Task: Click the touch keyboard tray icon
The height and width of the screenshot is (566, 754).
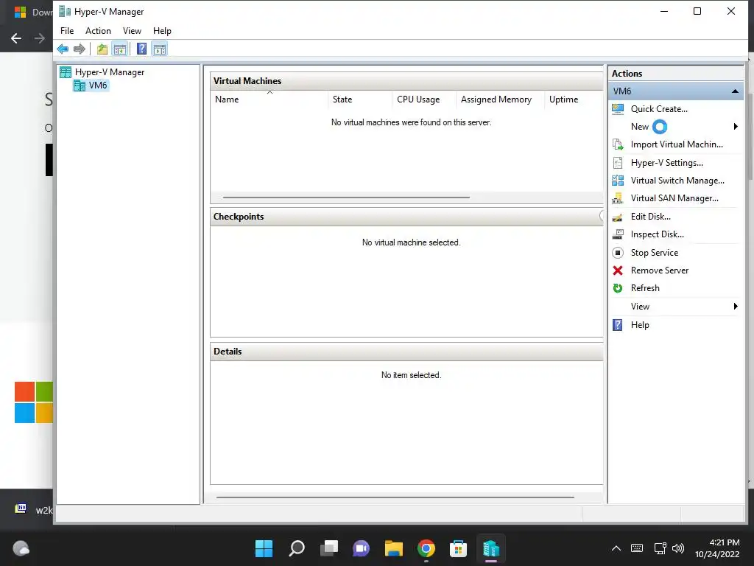Action: click(x=637, y=548)
